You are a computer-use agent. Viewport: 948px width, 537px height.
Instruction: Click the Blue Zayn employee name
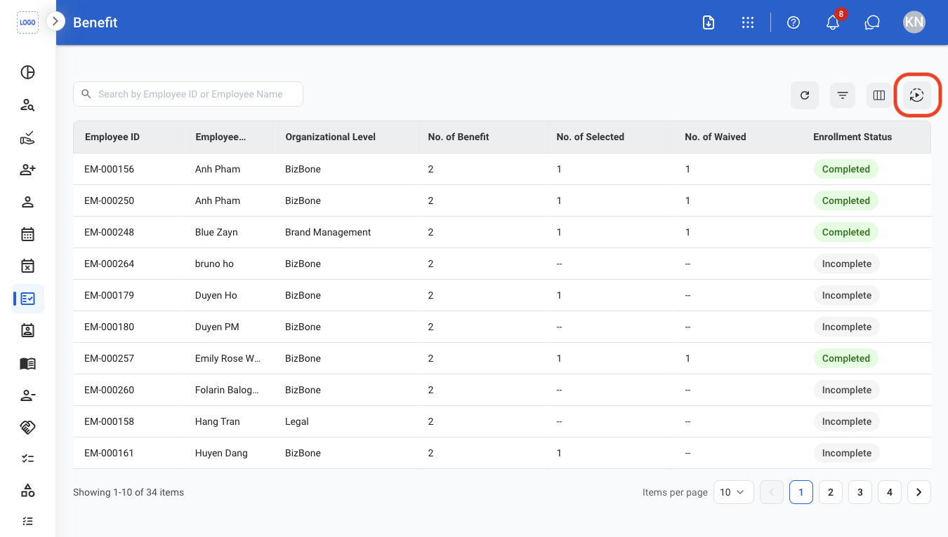pos(216,232)
